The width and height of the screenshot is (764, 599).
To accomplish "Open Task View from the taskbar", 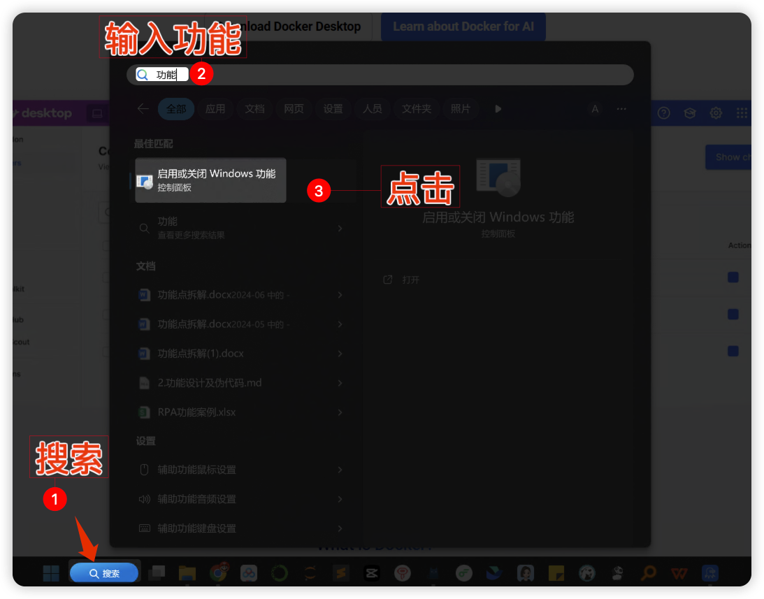I will pyautogui.click(x=157, y=573).
